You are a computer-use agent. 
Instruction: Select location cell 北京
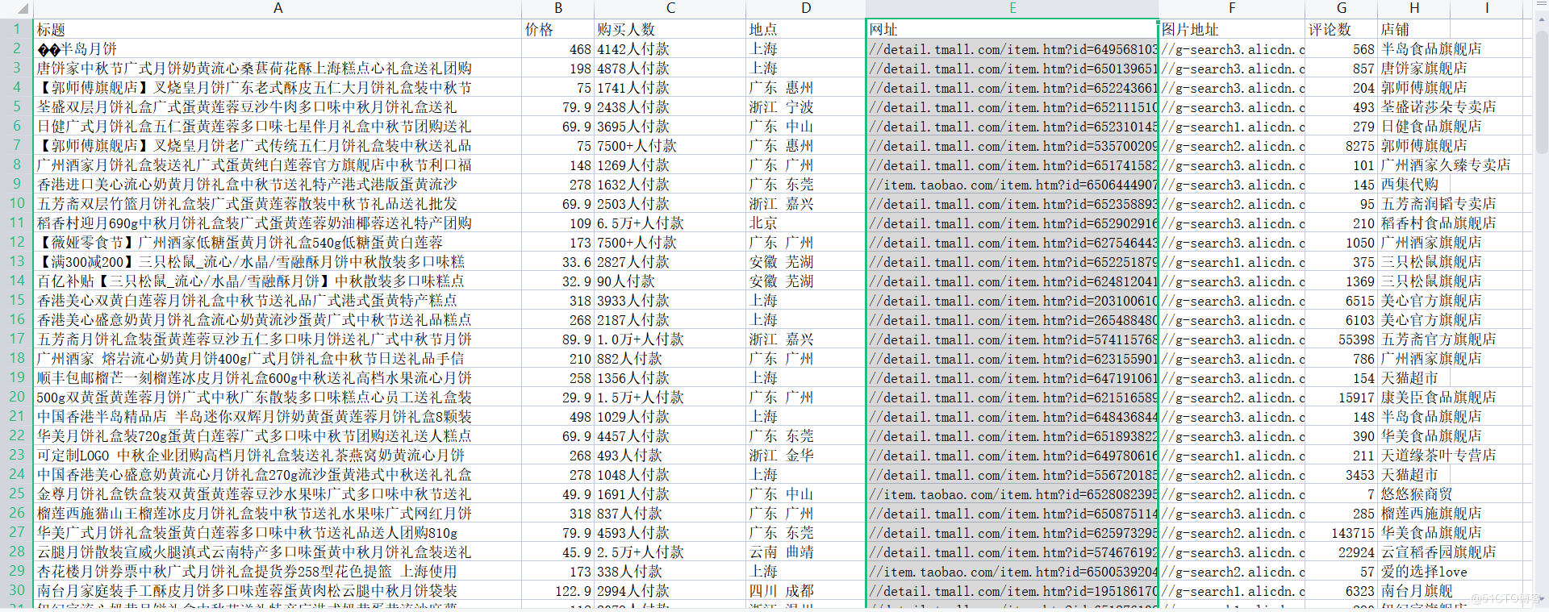[x=806, y=223]
